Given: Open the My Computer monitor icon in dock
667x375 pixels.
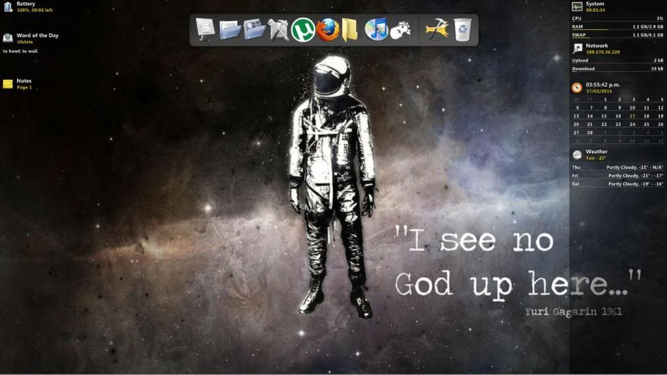Looking at the screenshot, I should pos(205,29).
